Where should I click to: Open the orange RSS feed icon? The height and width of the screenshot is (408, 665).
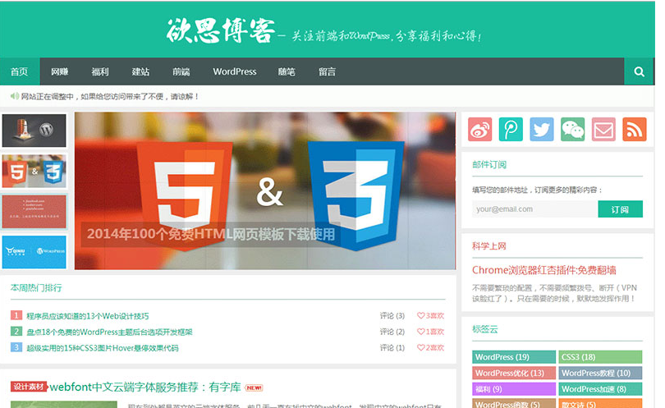click(x=635, y=130)
